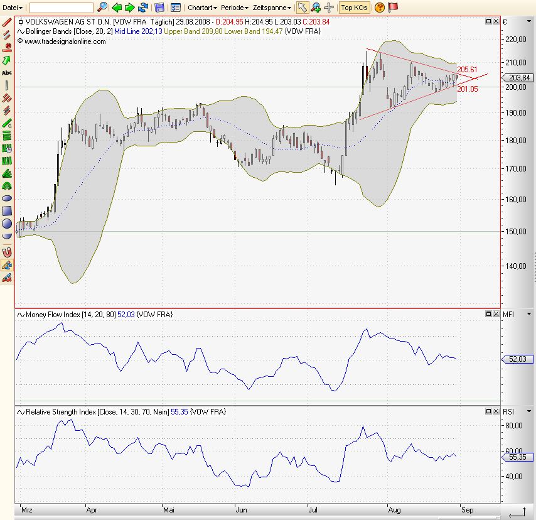Image resolution: width=536 pixels, height=520 pixels.
Task: Select the Fibonacci fan tool
Action: 7,173
